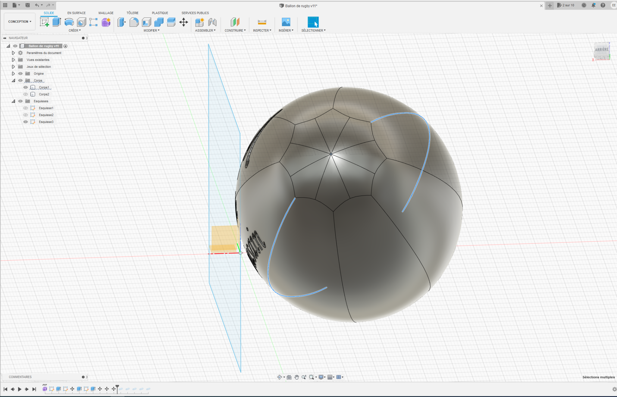617x397 pixels.
Task: Open the data panel grid icon
Action: [5, 5]
